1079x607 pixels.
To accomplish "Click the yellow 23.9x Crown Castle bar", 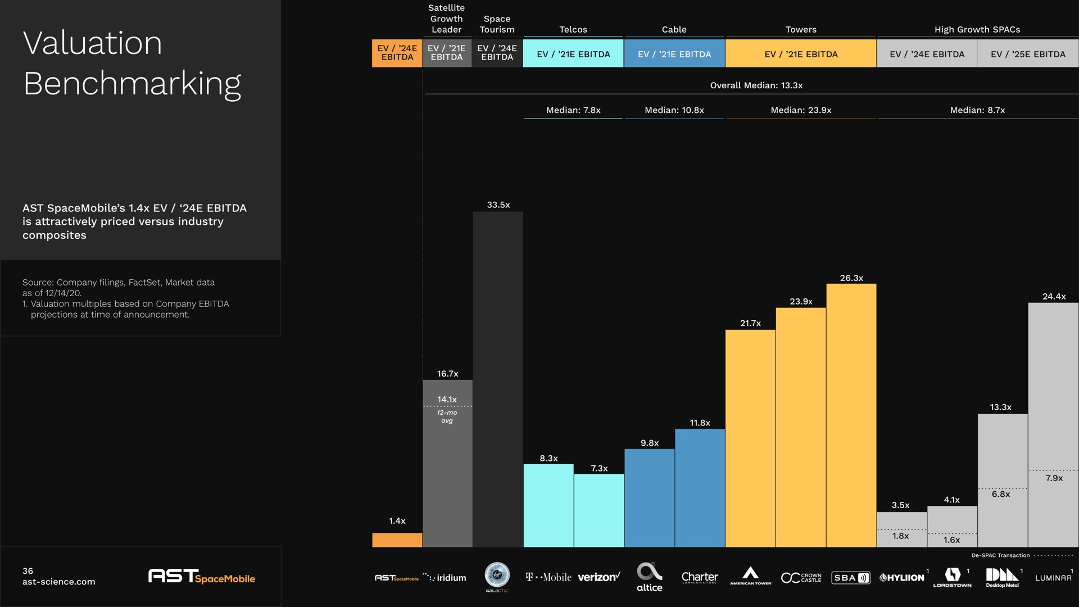I will 801,428.
